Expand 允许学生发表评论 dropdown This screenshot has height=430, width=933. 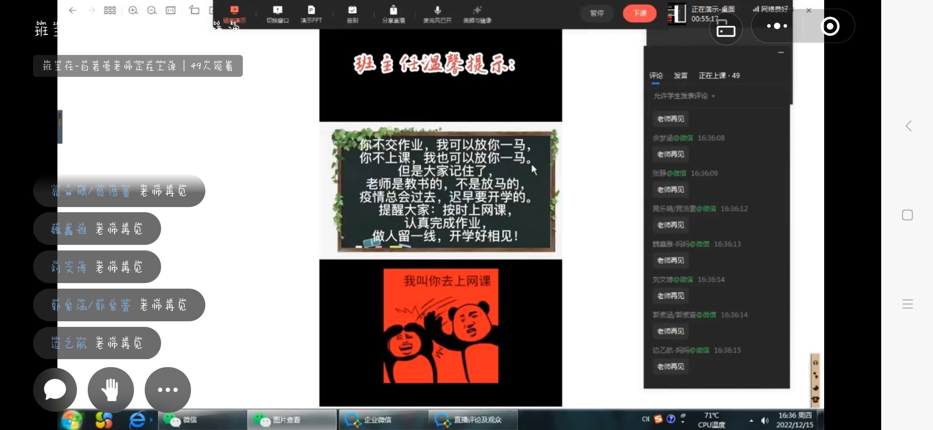[x=684, y=96]
